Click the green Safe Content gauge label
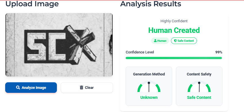244x112 pixels. tap(199, 97)
